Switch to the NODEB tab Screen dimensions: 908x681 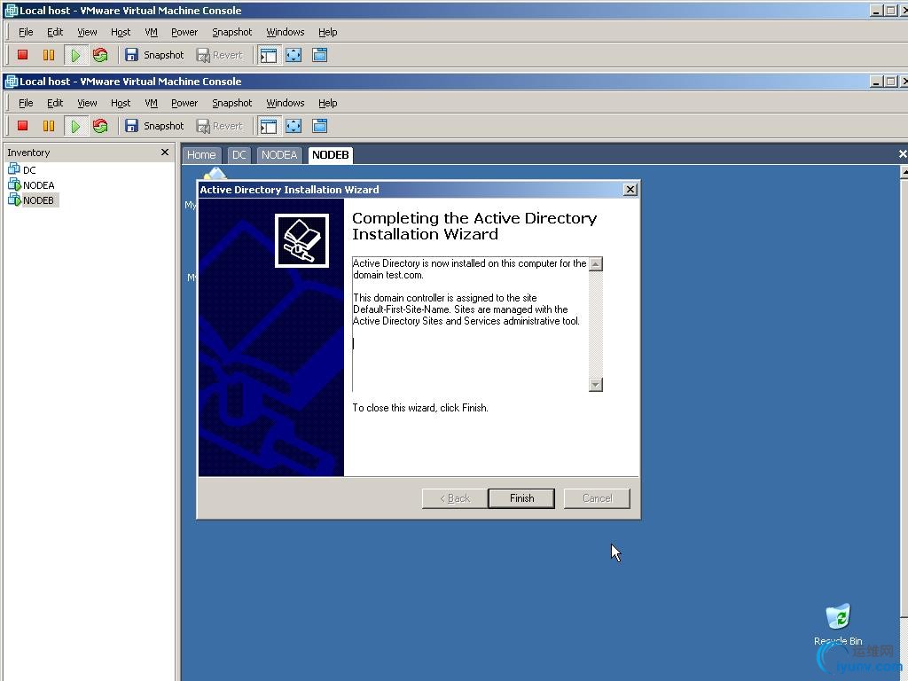coord(331,155)
